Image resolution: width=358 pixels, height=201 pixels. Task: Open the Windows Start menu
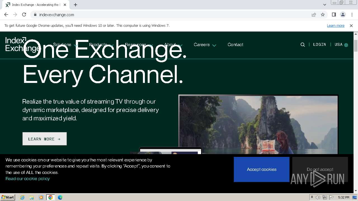click(x=8, y=197)
